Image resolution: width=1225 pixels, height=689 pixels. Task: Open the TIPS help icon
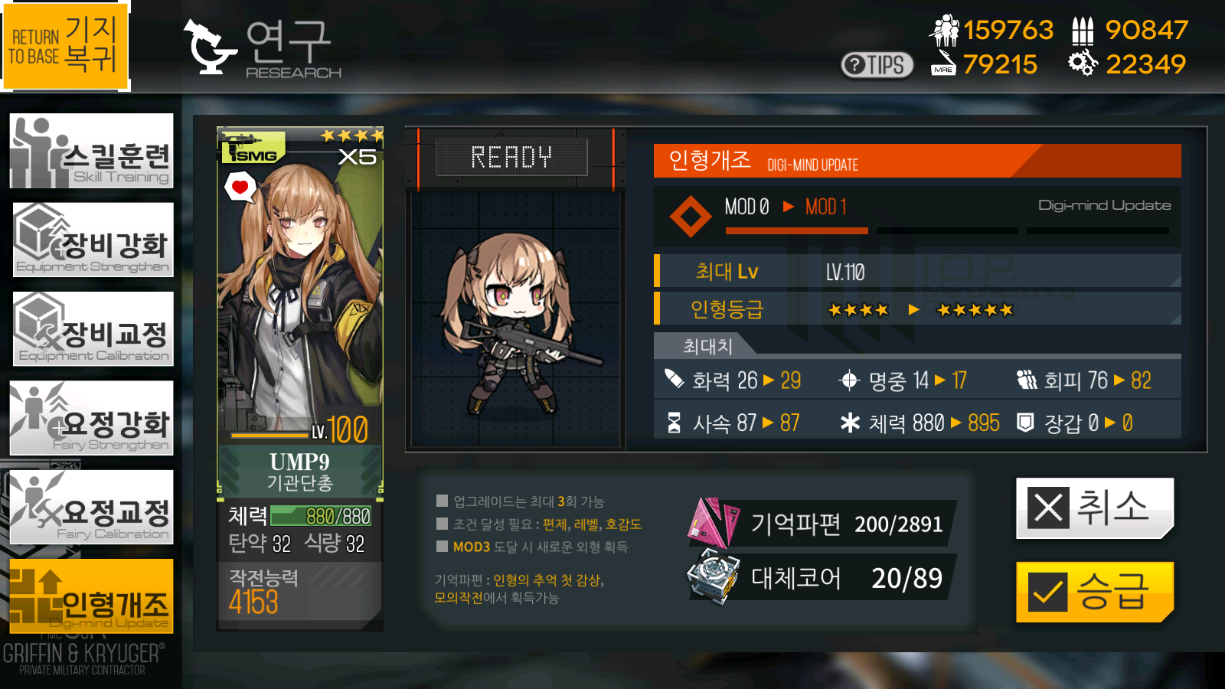(x=877, y=65)
